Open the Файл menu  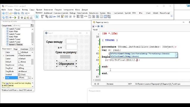point(4,10)
